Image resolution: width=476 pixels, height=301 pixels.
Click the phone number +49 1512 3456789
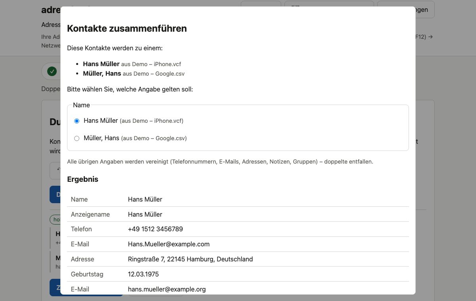pos(155,229)
